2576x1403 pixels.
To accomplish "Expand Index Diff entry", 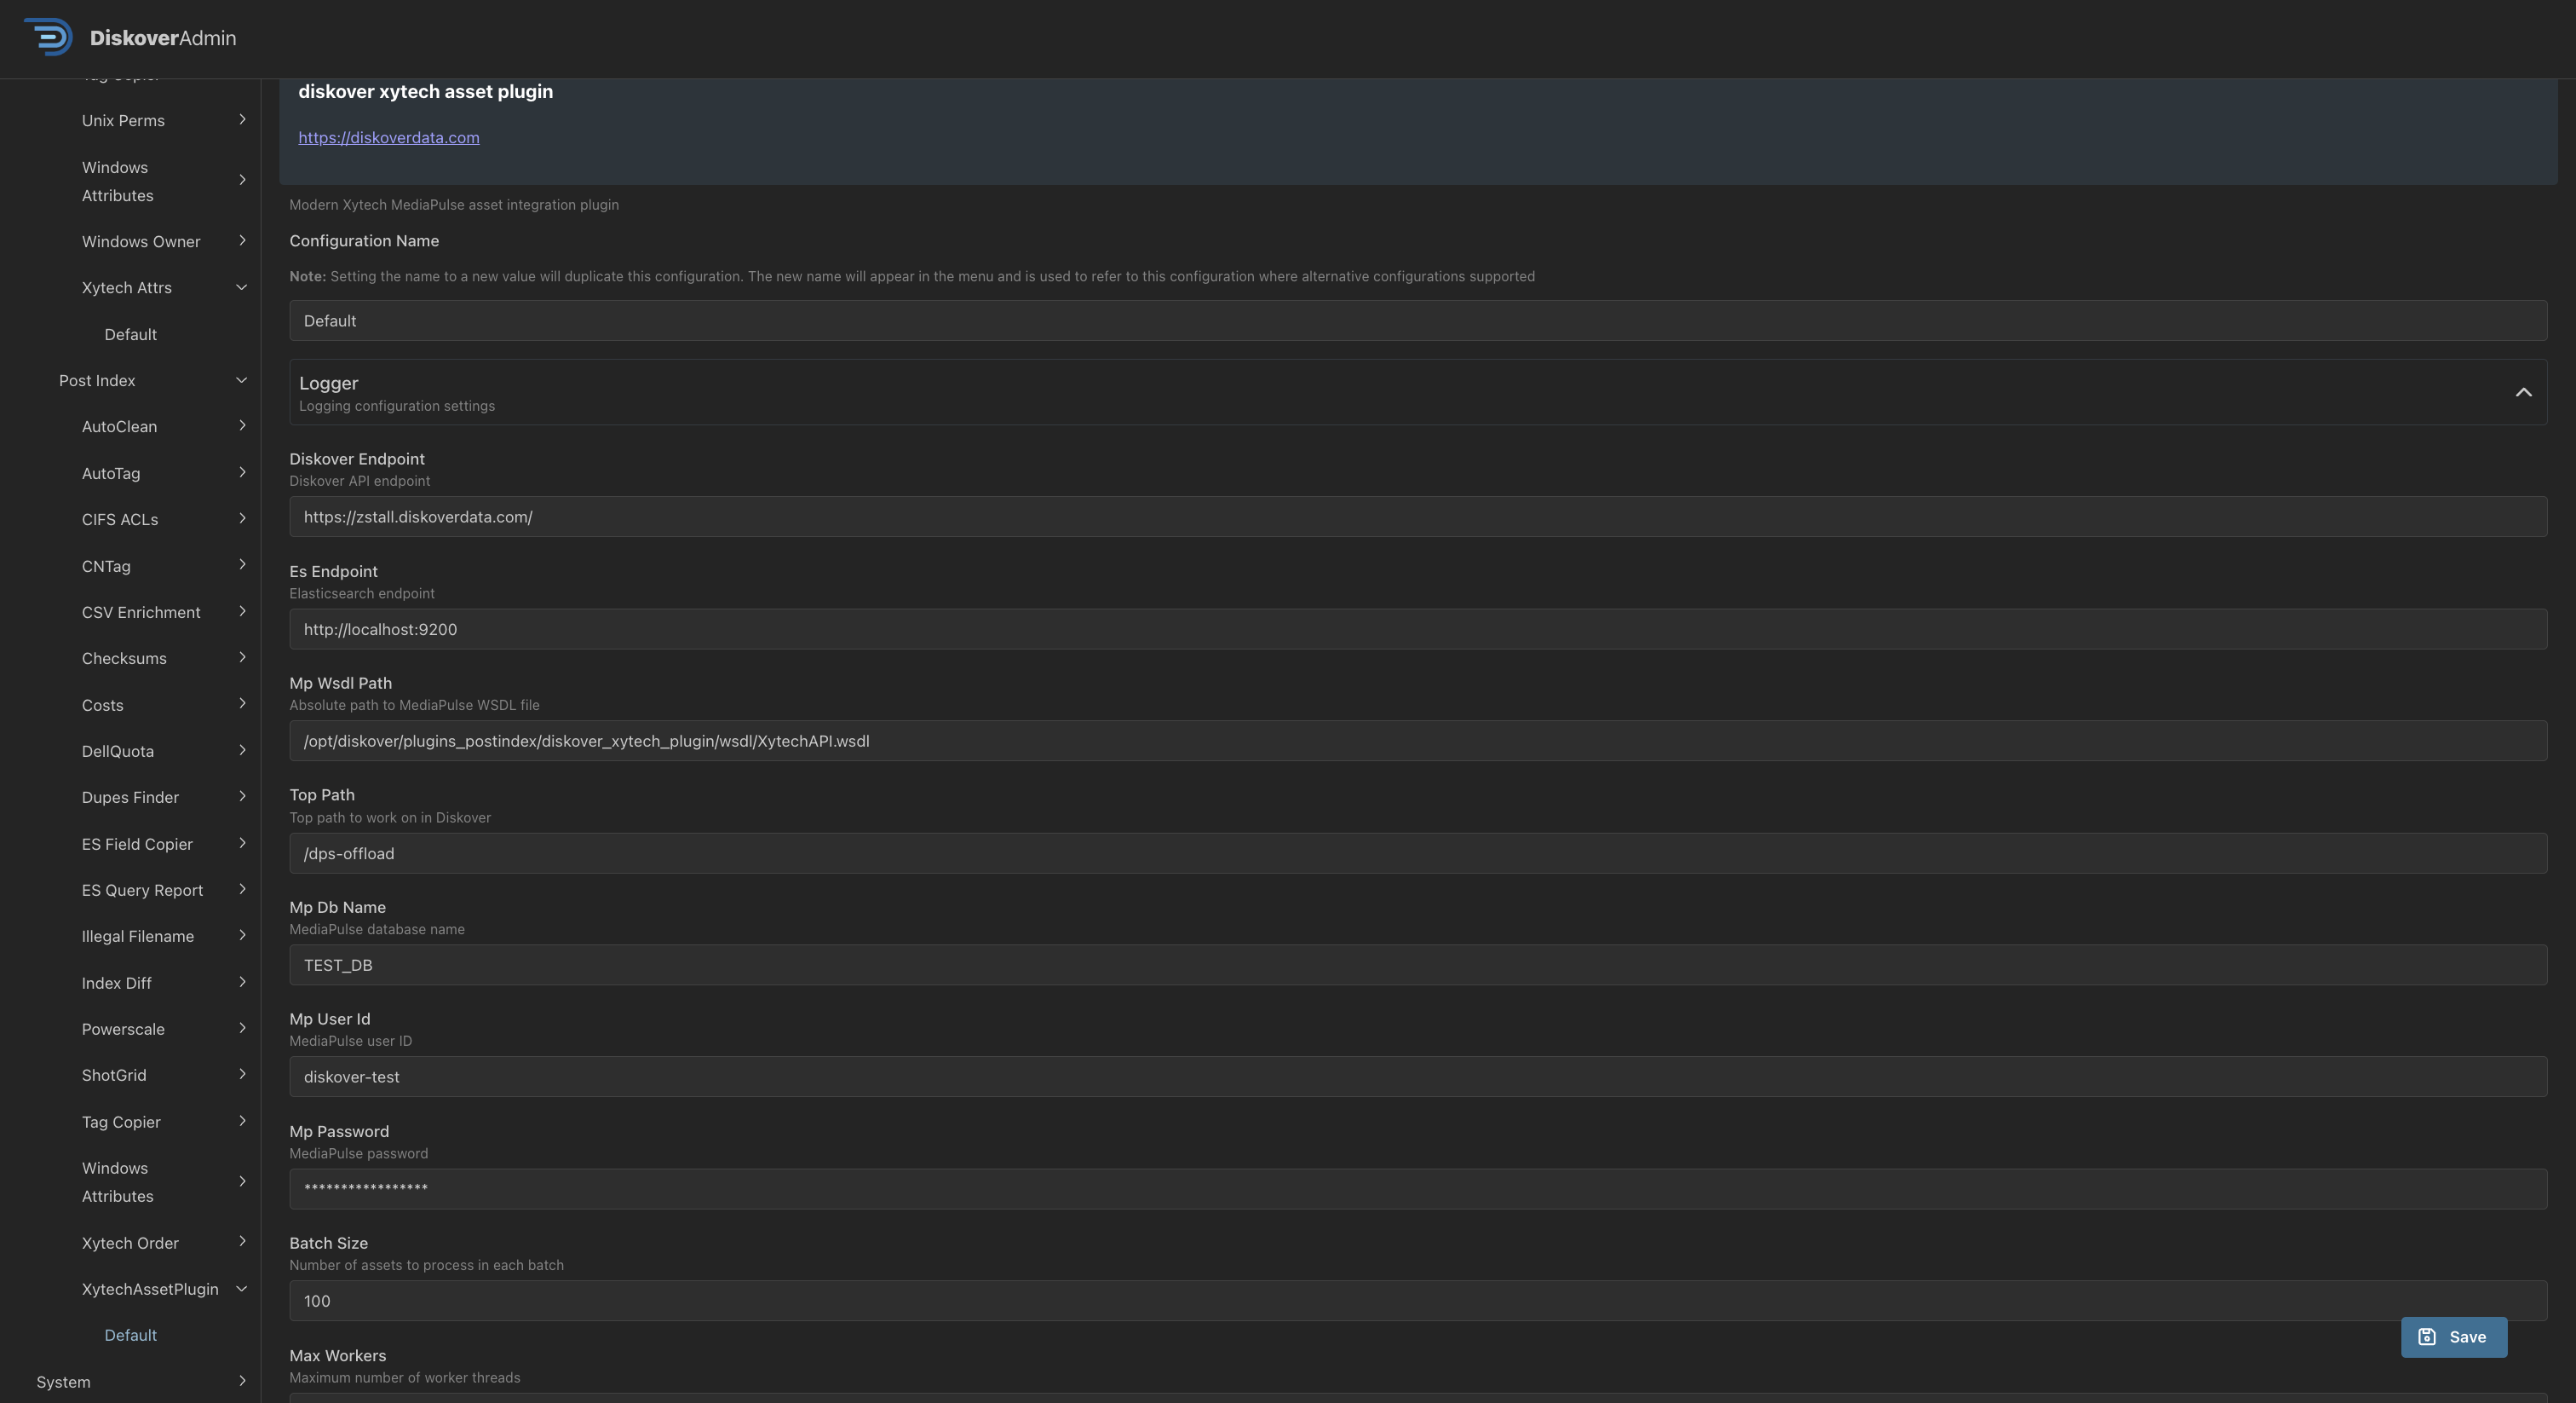I will tap(164, 984).
